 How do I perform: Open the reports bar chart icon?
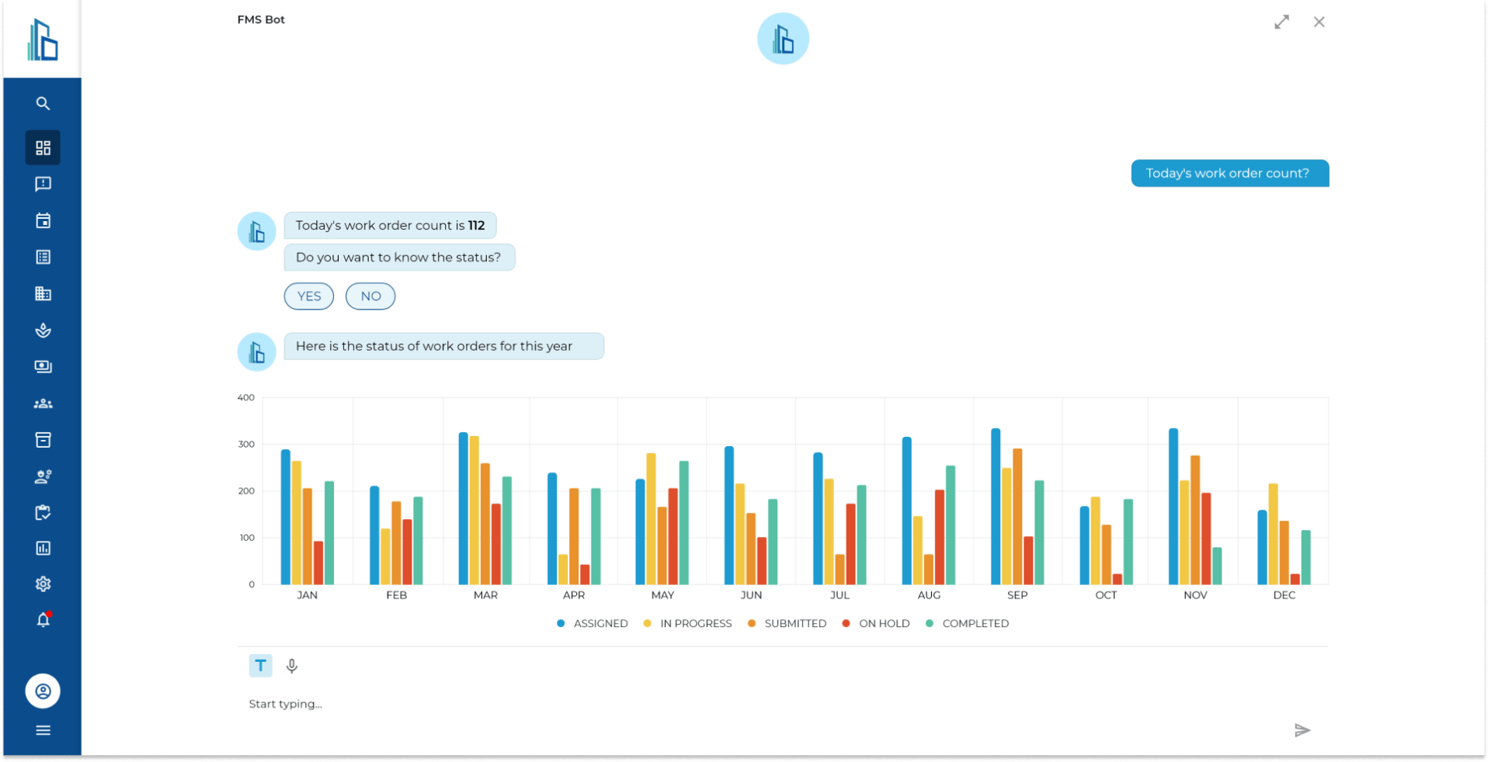(x=43, y=549)
